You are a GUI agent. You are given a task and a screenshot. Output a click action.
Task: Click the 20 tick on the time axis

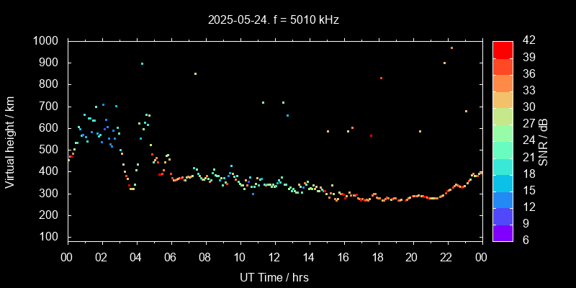[412, 257]
